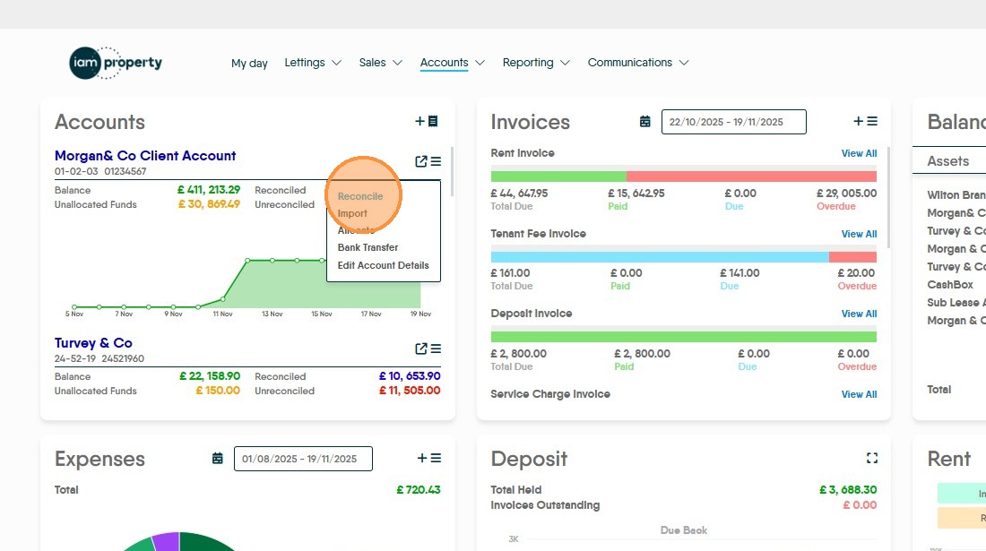Expand the Lettings menu
Viewport: 986px width, 551px height.
pos(313,63)
